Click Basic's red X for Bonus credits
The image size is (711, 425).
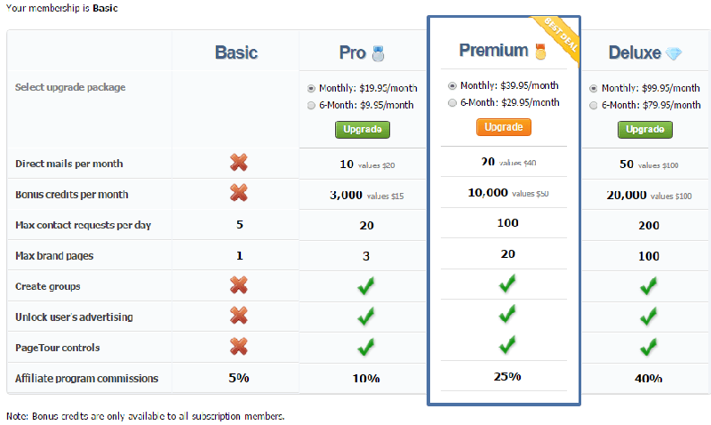click(x=239, y=193)
